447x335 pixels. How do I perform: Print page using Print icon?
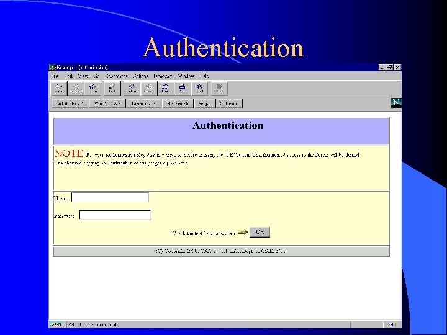tap(183, 88)
